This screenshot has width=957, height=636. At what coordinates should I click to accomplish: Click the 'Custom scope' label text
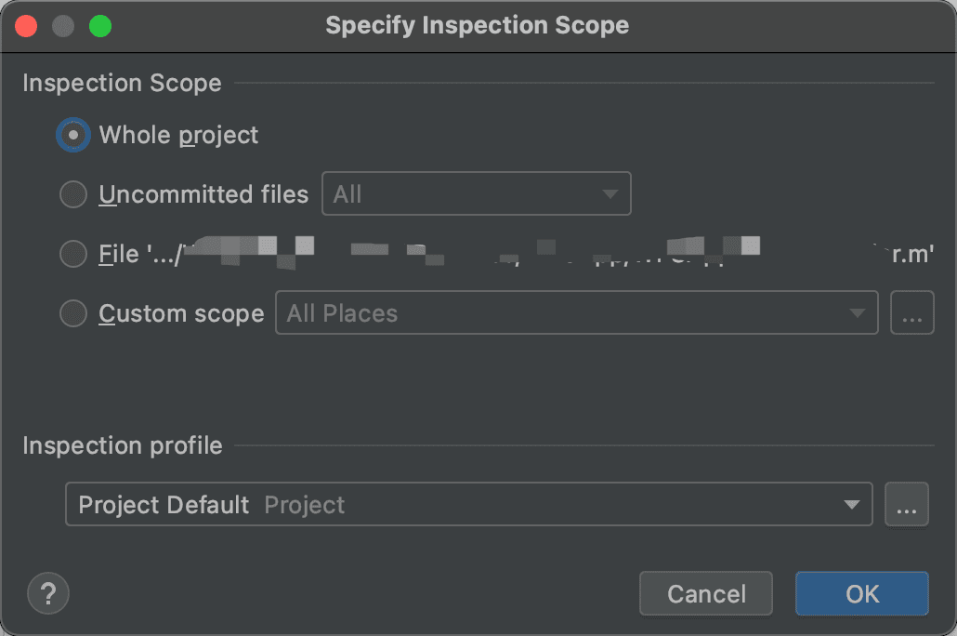point(181,313)
